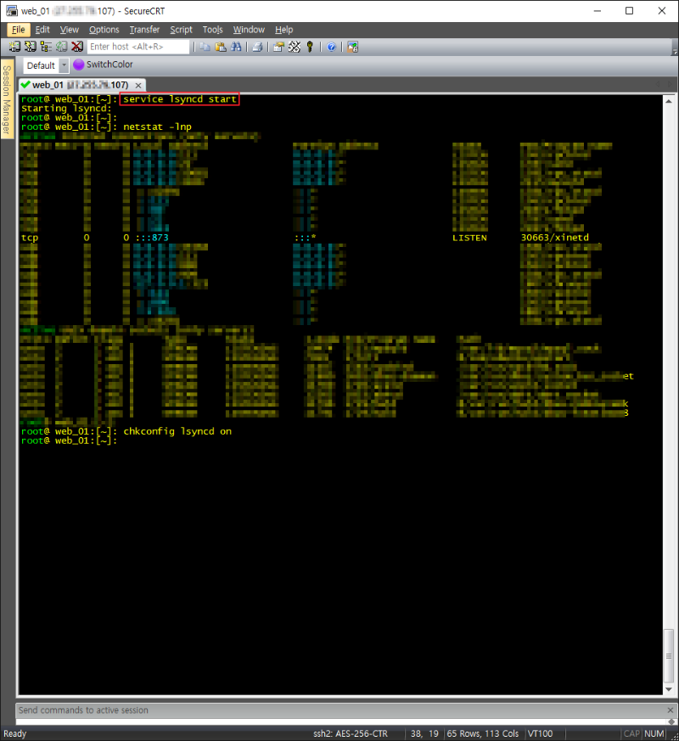The image size is (679, 741).
Task: Open the Options menu
Action: click(104, 30)
